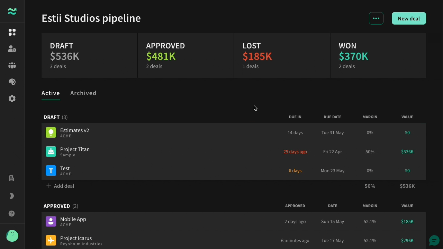Screen dimensions: 443x249
Task: Click the 'Sun 15 May' date
Action: [333, 221]
